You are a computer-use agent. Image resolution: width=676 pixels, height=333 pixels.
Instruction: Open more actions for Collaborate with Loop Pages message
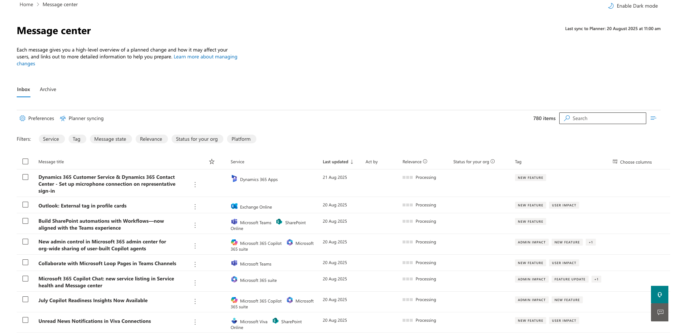(195, 264)
